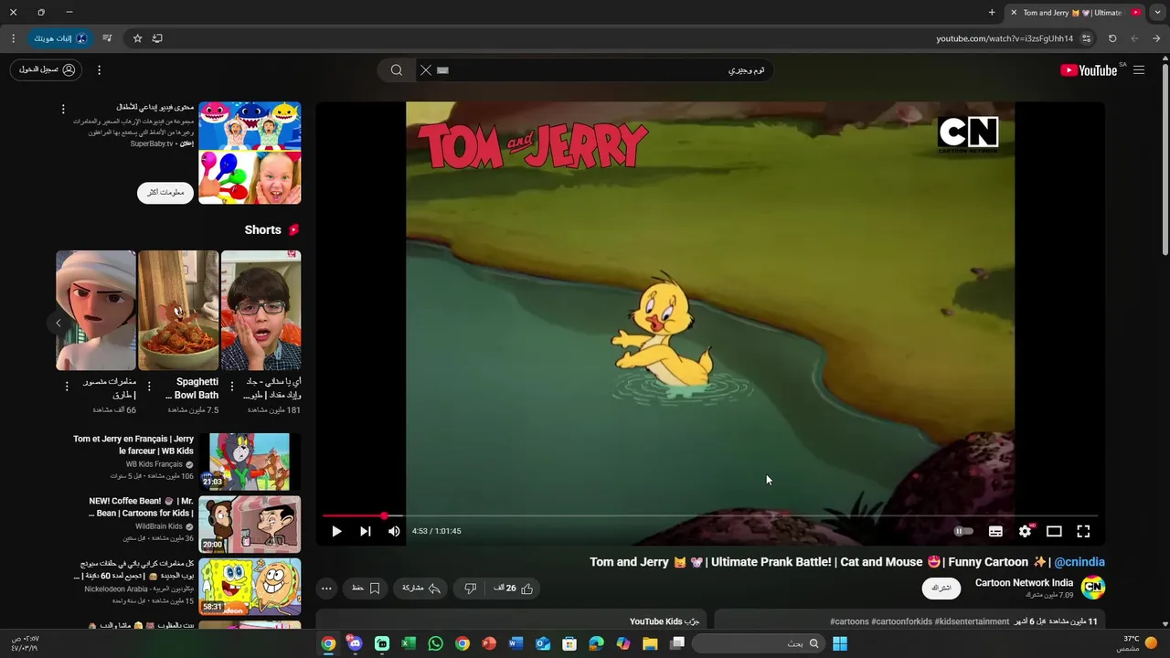Open Microsoft Edge from taskbar
The image size is (1170, 658).
[596, 643]
